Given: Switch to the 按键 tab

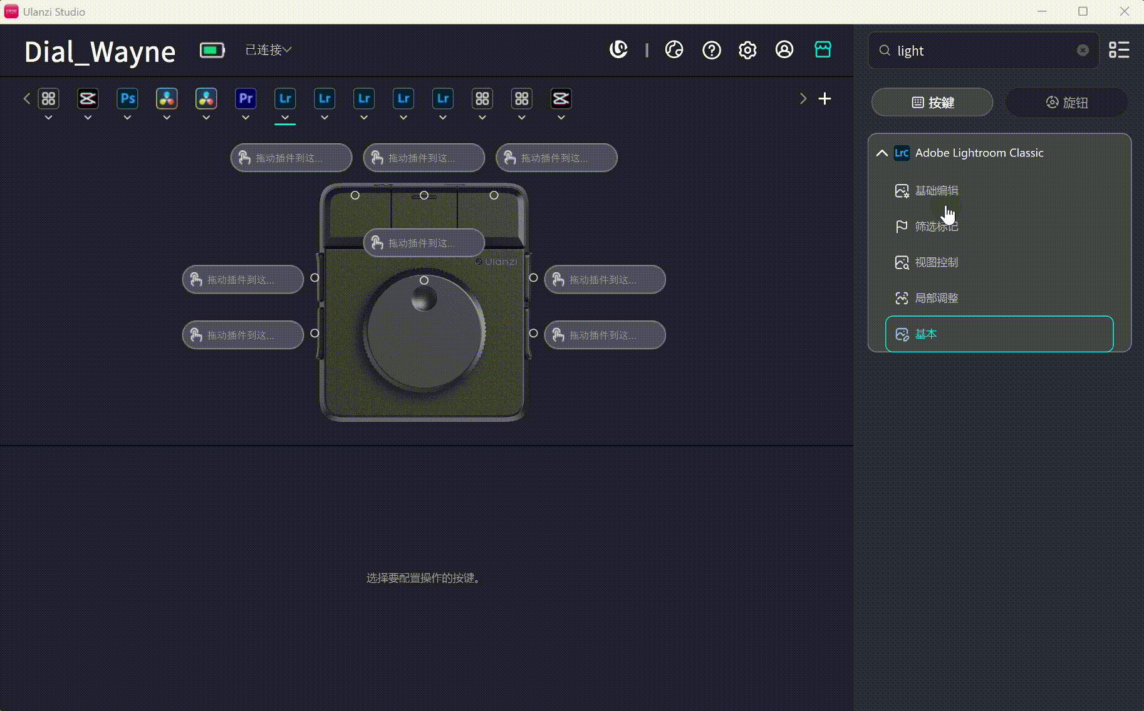Looking at the screenshot, I should (x=932, y=102).
